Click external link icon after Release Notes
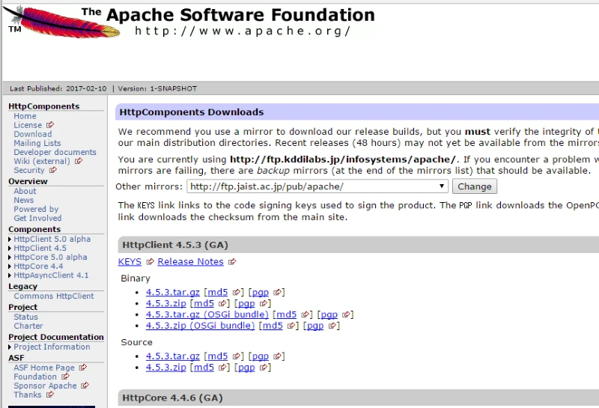Viewport: 599px width, 408px height. [232, 262]
